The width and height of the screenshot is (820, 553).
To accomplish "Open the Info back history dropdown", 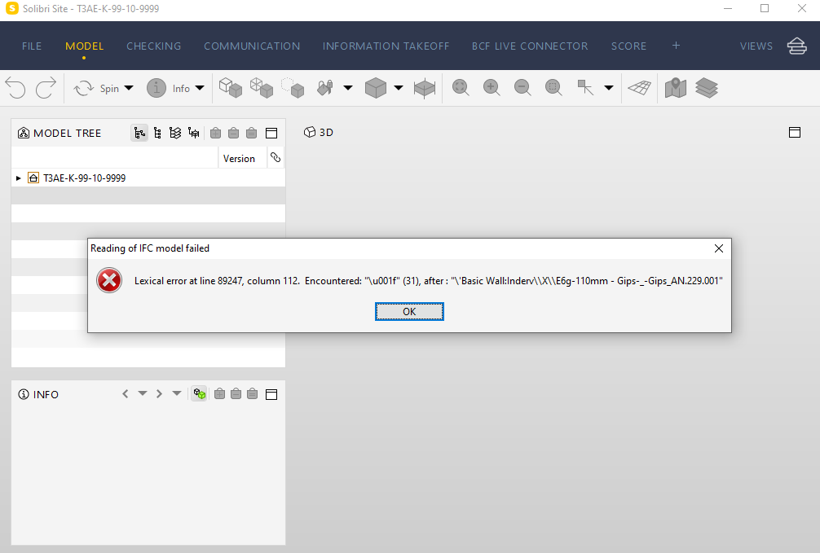I will 143,393.
